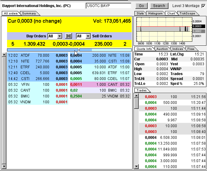Select the CDEL sell order 80.000

tap(100, 79)
